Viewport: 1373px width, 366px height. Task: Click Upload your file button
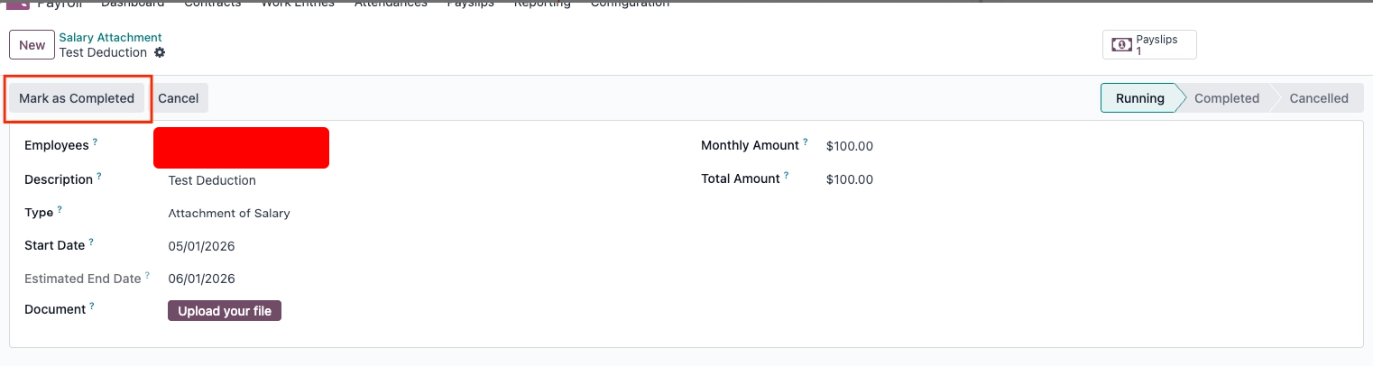click(225, 311)
